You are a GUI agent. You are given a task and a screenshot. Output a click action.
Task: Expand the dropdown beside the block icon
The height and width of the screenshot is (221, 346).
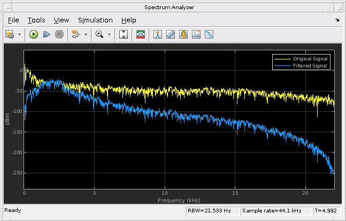coord(86,34)
